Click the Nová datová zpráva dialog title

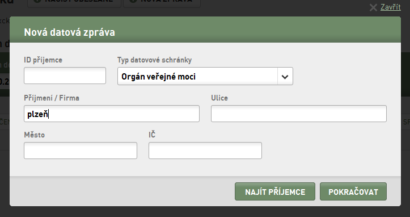click(70, 32)
